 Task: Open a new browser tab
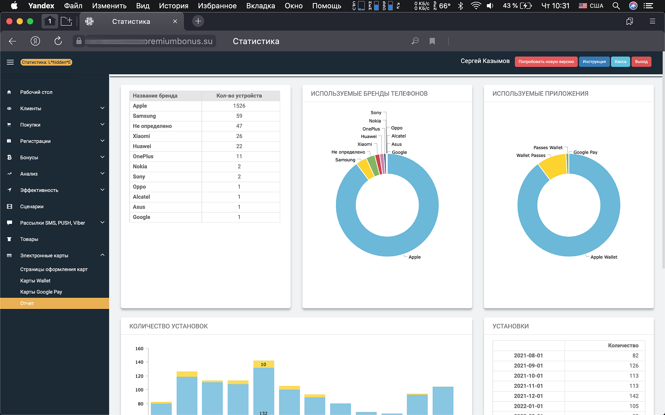click(x=198, y=21)
